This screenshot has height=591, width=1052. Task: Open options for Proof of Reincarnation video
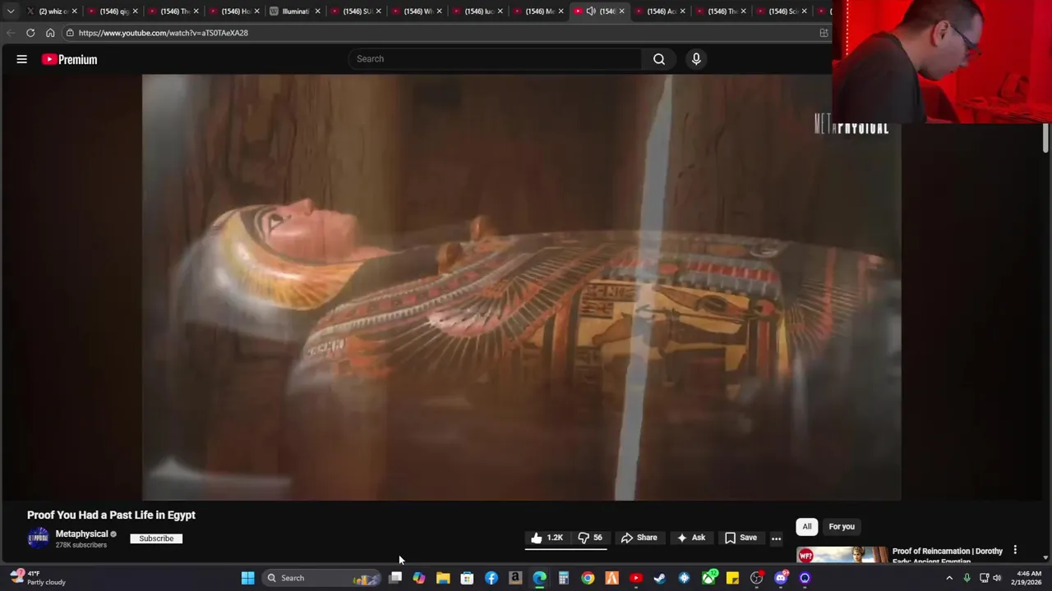click(x=1015, y=550)
